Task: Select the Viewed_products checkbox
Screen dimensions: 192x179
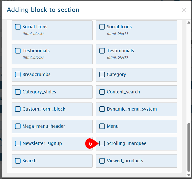Action: click(x=102, y=161)
